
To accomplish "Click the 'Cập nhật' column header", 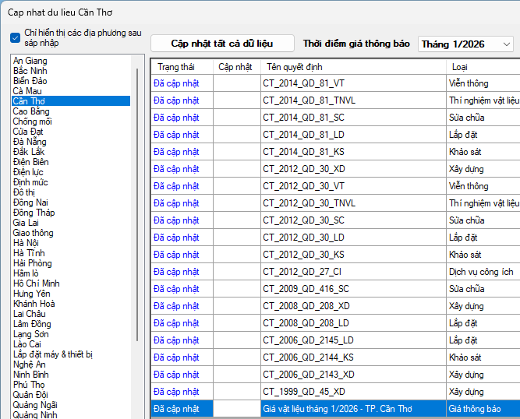I will coord(235,67).
